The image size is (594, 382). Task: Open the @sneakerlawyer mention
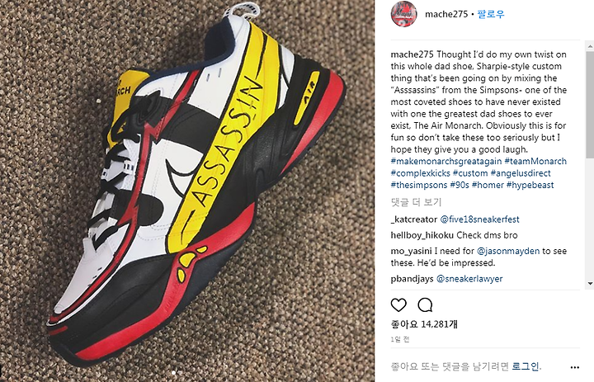(469, 279)
